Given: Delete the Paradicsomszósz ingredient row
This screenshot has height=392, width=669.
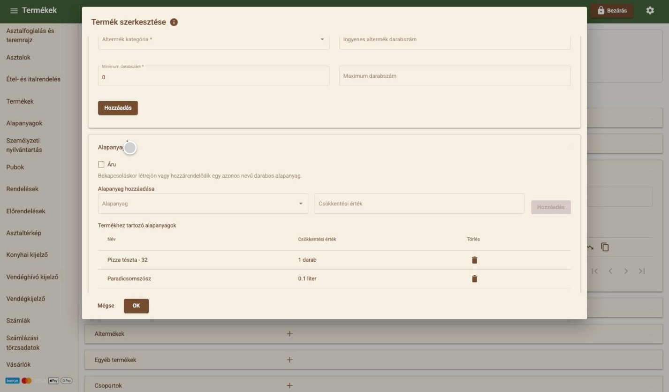Looking at the screenshot, I should click(474, 279).
